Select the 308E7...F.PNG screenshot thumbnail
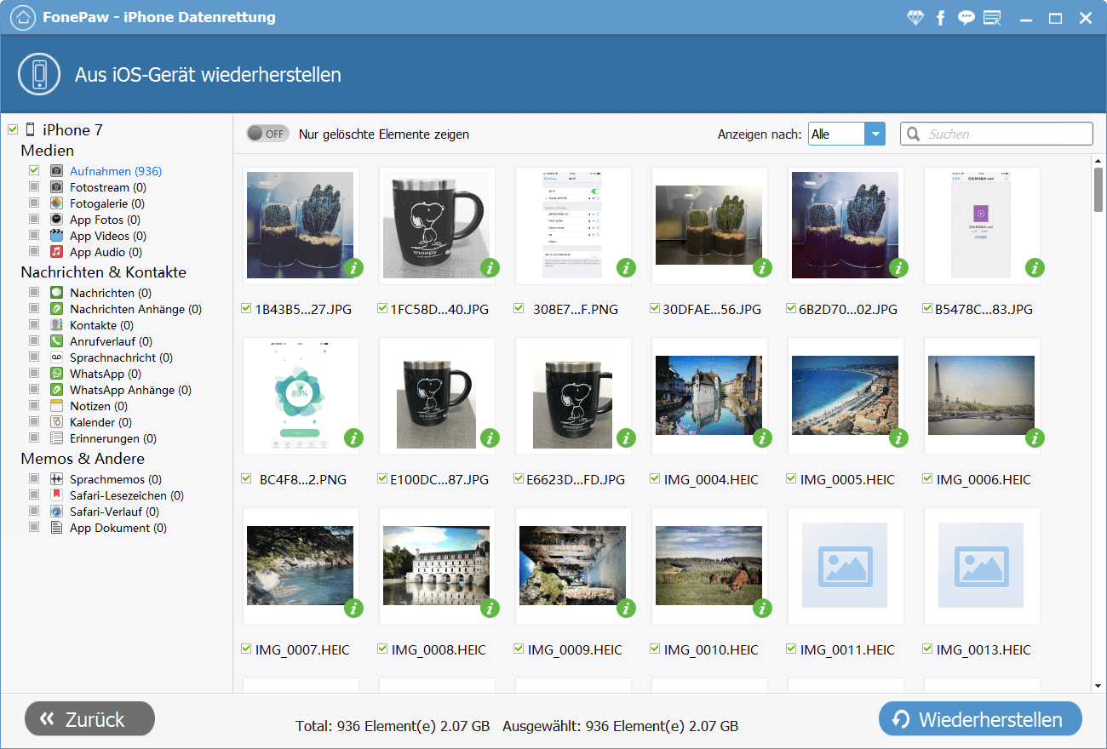 pyautogui.click(x=572, y=225)
